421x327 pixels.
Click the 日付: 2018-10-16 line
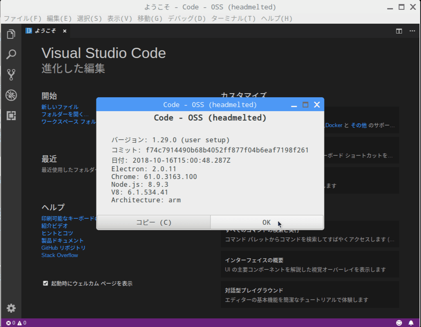tap(171, 160)
